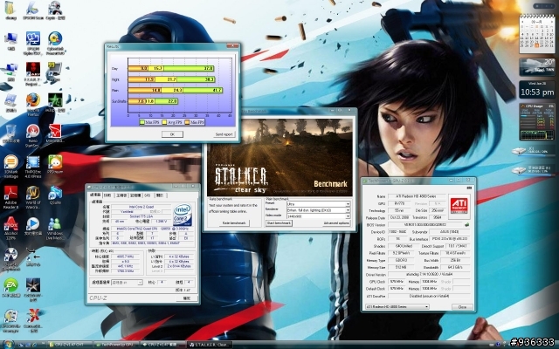Click the calendar sidebar gadget
This screenshot has width=559, height=349.
pos(537,34)
